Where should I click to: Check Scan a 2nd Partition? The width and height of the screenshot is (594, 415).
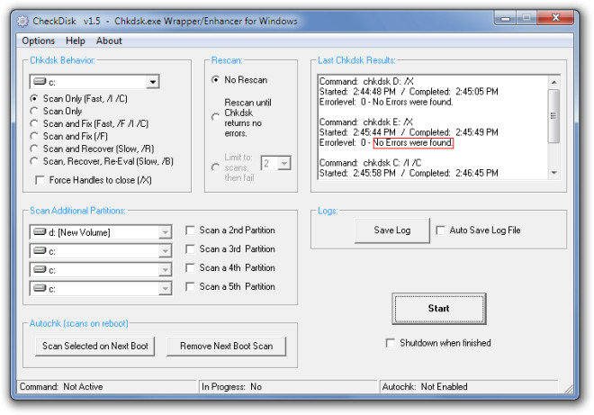(x=190, y=230)
